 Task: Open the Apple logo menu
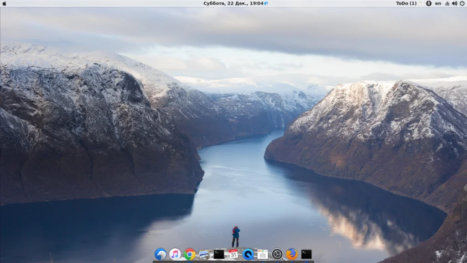(x=5, y=3)
